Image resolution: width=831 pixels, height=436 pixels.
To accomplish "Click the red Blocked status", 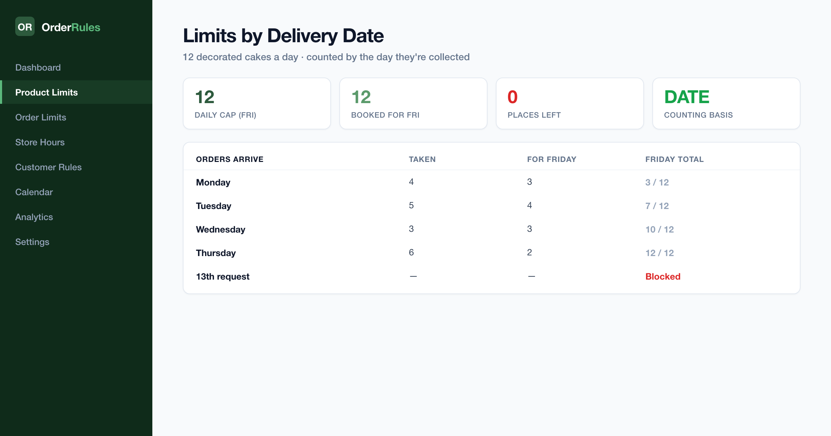I will [663, 276].
